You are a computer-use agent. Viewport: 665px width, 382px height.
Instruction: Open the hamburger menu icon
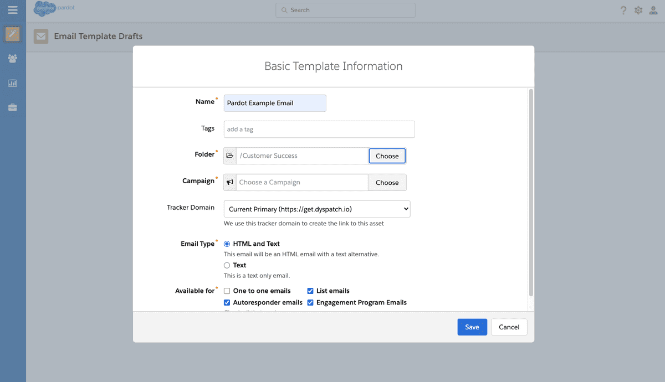pyautogui.click(x=13, y=10)
